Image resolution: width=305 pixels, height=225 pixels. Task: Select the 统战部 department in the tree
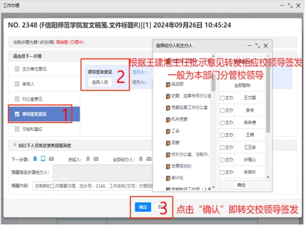click(177, 84)
